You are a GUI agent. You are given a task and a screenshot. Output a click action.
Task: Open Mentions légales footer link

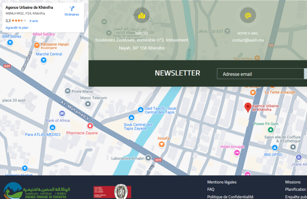[222, 182]
